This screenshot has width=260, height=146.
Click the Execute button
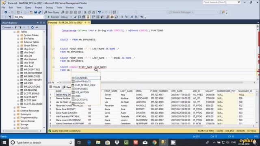(53, 17)
